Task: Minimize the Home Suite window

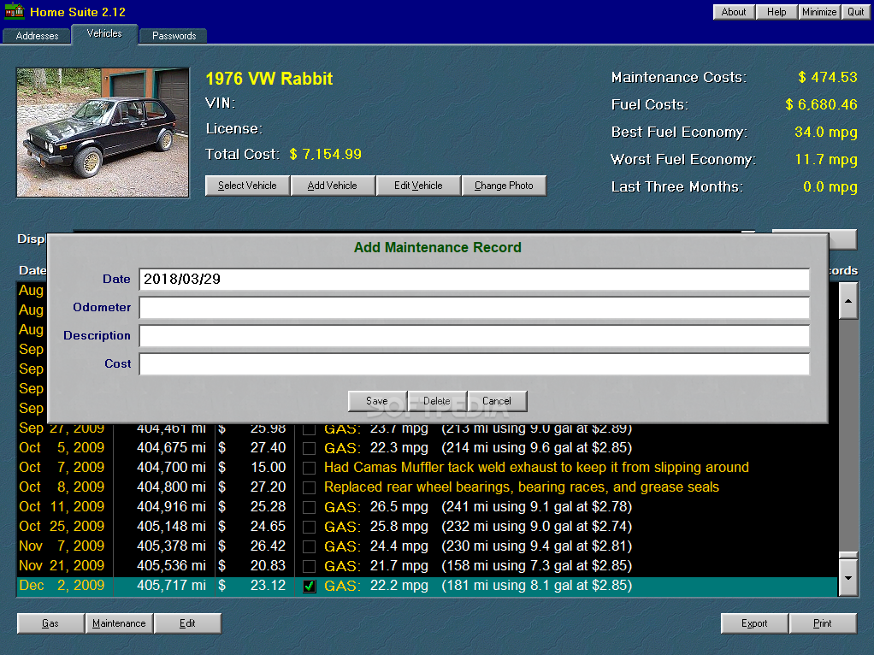Action: [818, 12]
